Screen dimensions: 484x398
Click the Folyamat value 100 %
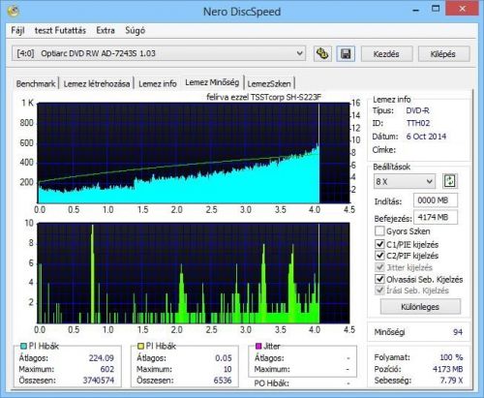pyautogui.click(x=451, y=357)
